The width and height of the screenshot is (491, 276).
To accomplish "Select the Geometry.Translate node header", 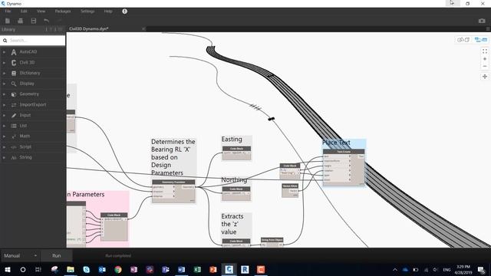I will [x=173, y=182].
